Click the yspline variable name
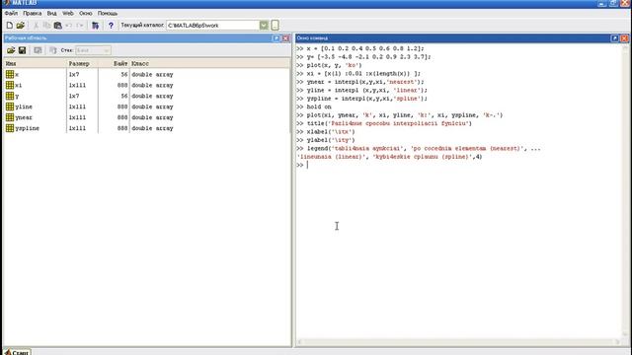Screen dimensions: 632x355 click(x=27, y=128)
